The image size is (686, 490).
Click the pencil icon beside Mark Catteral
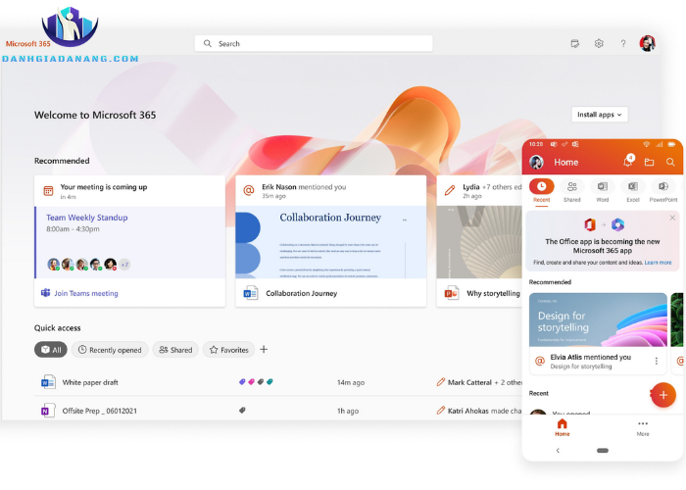pyautogui.click(x=441, y=382)
